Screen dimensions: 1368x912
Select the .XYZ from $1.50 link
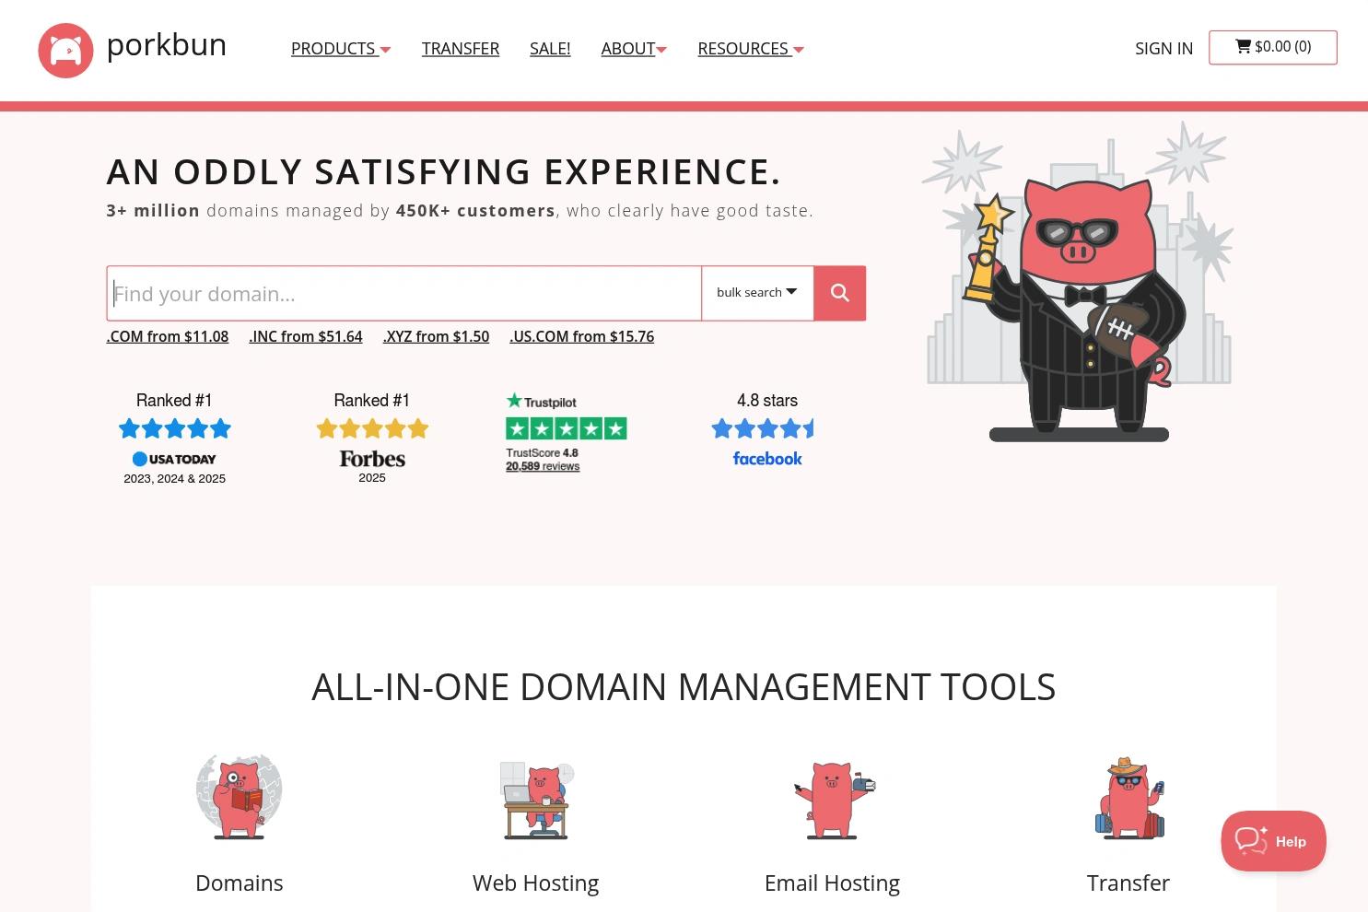pyautogui.click(x=436, y=337)
